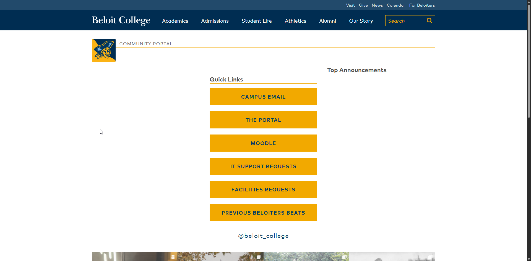Click The Portal button
This screenshot has height=261, width=531.
tap(263, 120)
